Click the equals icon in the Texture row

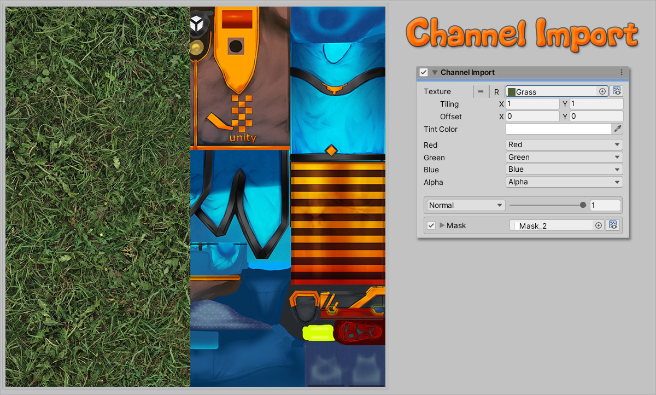click(x=481, y=91)
